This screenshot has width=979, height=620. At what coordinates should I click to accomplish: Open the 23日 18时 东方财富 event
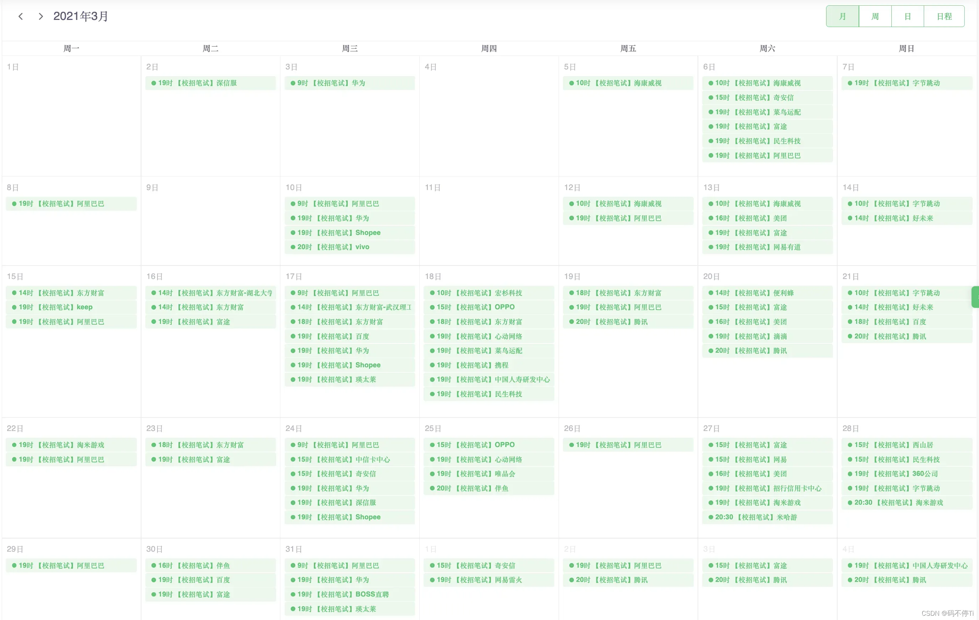[x=211, y=445]
